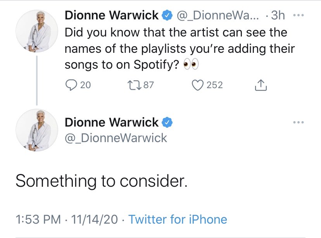Click the verified badge in the first tweet
Viewport: 321px width, 238px height.
click(x=167, y=16)
